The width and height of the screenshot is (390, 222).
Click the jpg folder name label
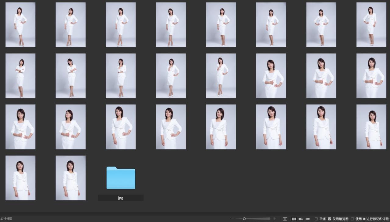121,198
